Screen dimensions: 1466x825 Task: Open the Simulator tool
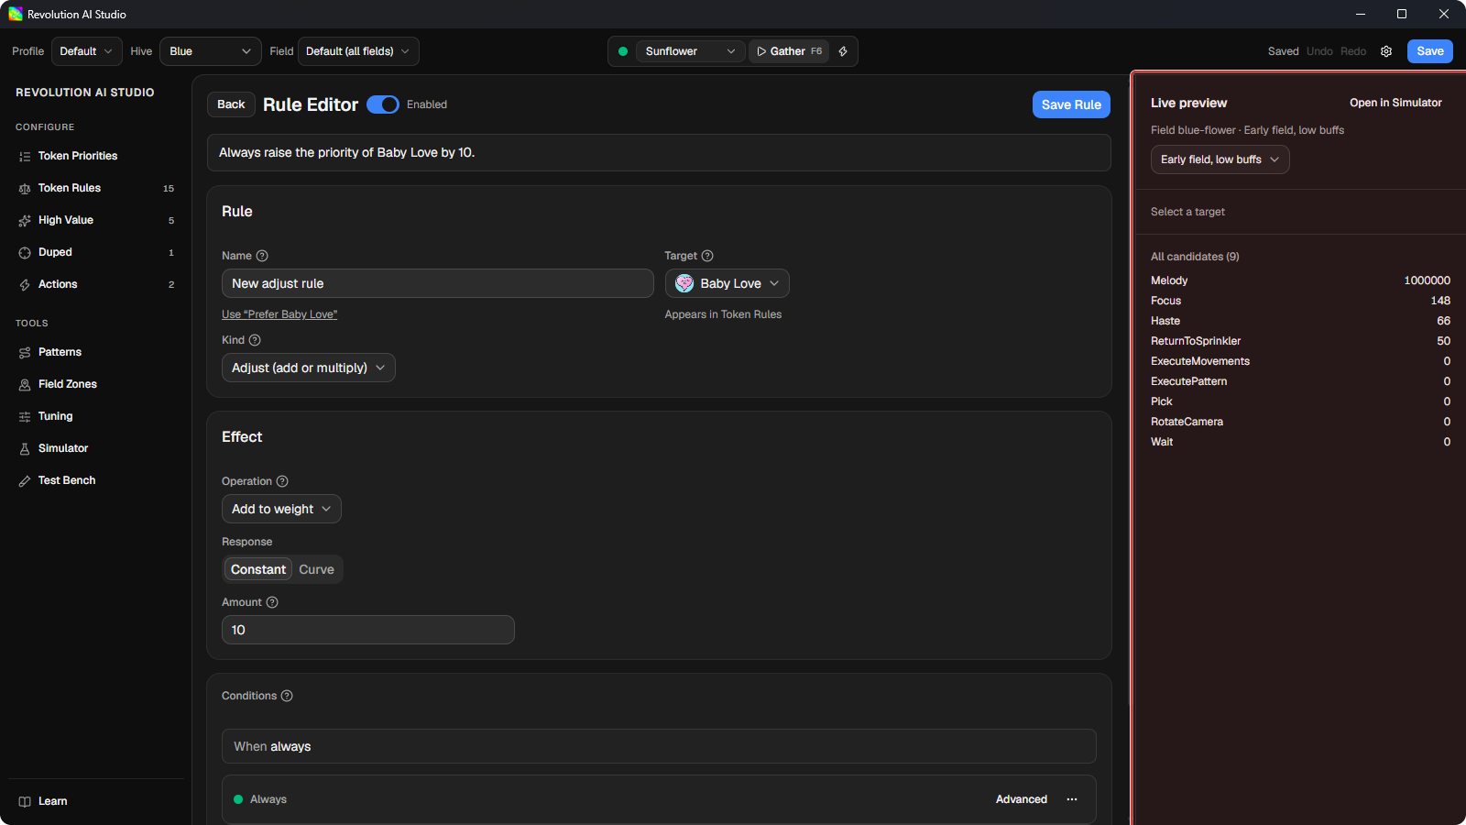coord(96,448)
